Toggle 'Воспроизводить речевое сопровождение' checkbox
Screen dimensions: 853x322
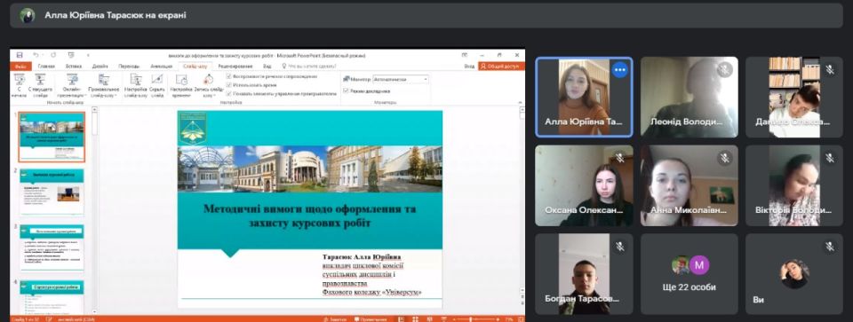point(229,76)
